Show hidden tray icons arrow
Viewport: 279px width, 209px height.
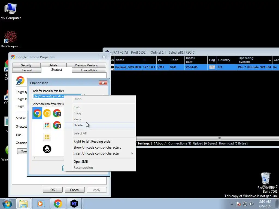point(232,204)
